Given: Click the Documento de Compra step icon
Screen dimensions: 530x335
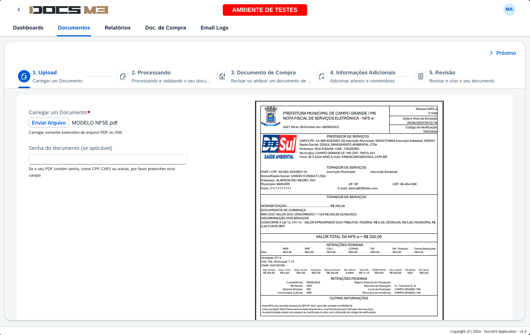Looking at the screenshot, I should (x=222, y=76).
